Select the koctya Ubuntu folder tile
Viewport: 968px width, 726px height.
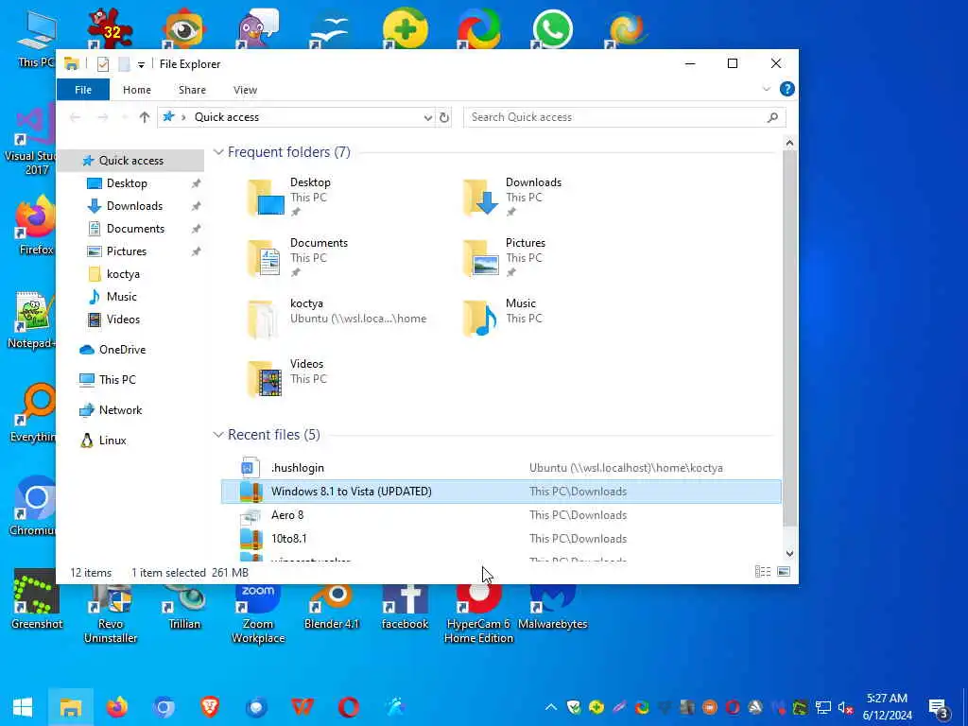337,318
